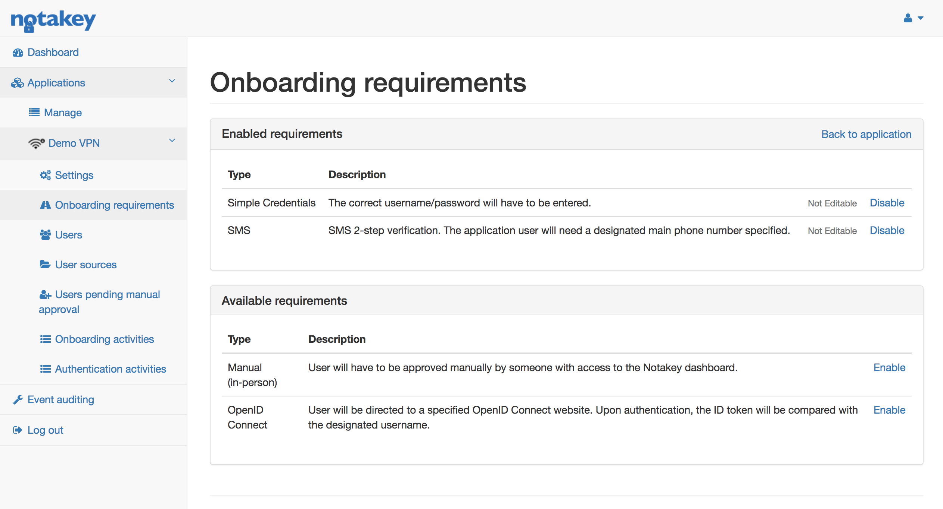Click the user profile icon in the header
Viewport: 943px width, 509px height.
(908, 18)
